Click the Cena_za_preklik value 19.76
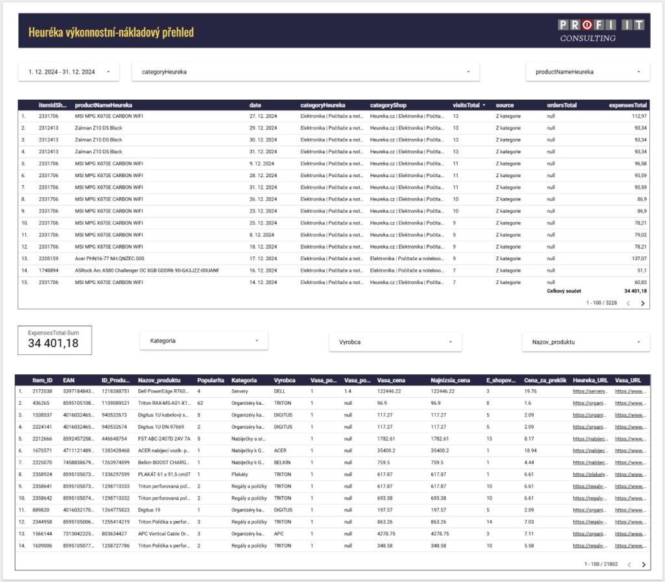This screenshot has height=582, width=665. 530,391
